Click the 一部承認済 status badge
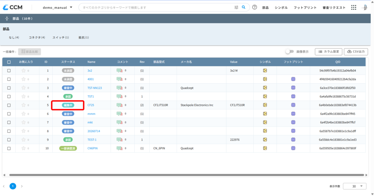The height and width of the screenshot is (196, 374). pos(68,148)
